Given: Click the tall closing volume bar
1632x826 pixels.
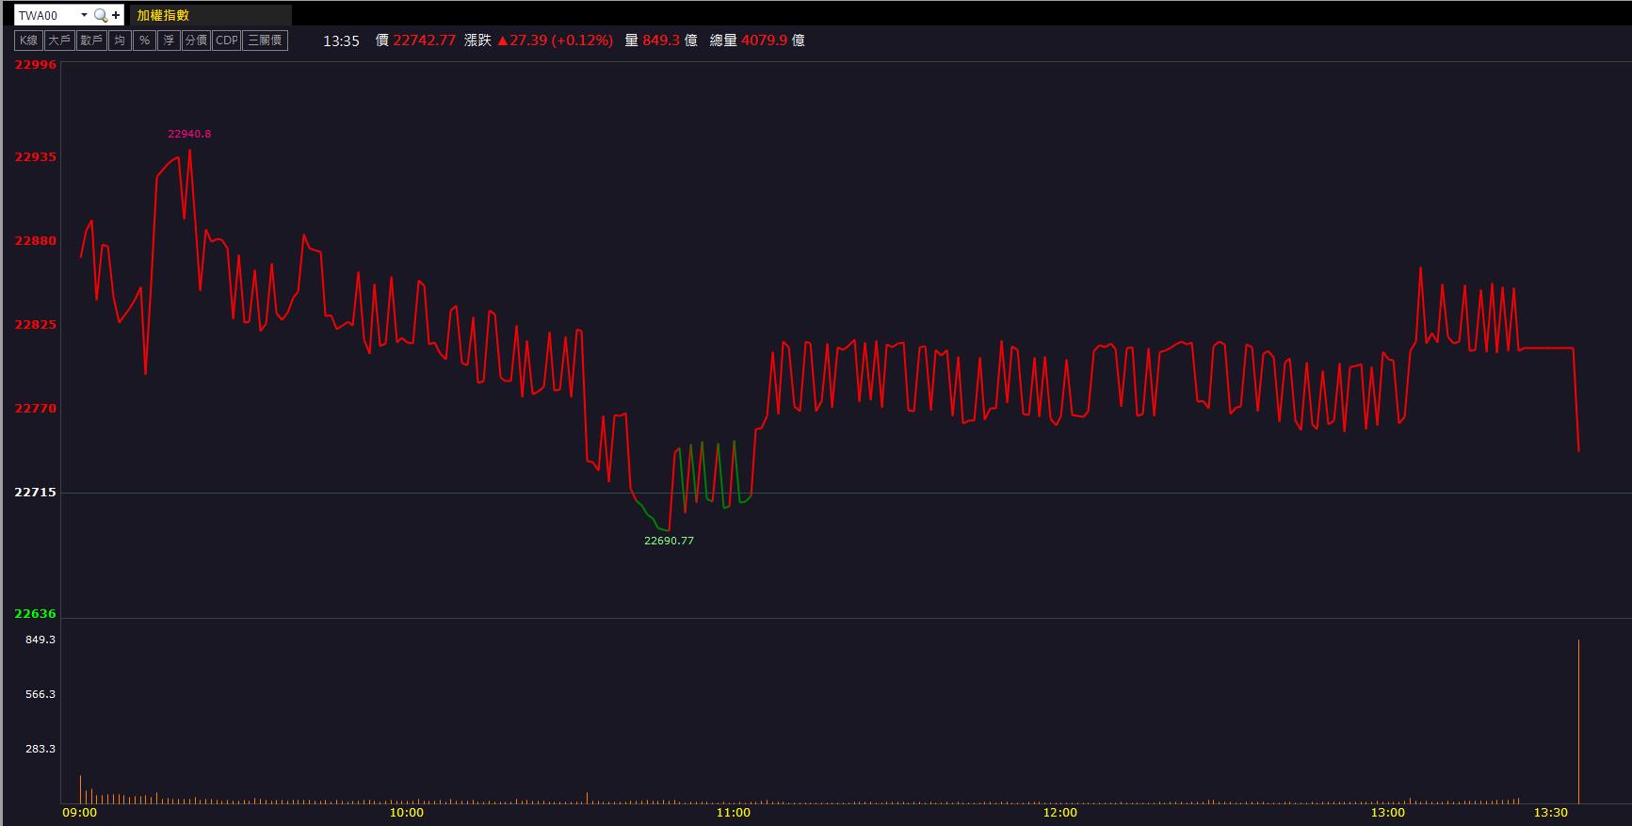Looking at the screenshot, I should tap(1578, 721).
